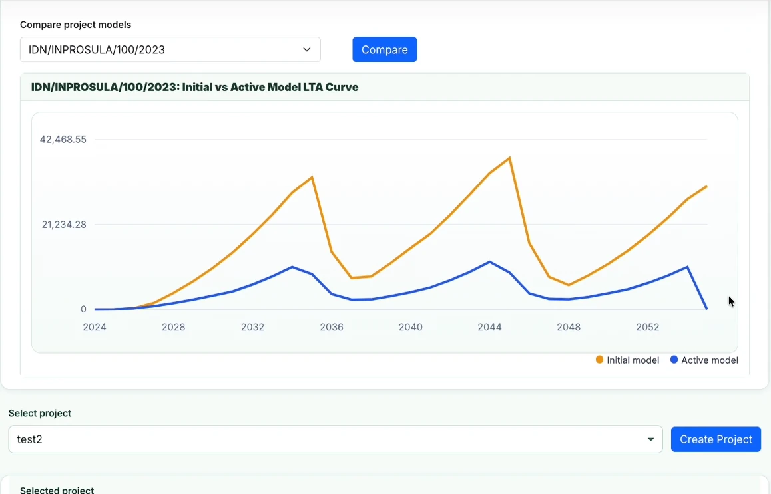This screenshot has height=494, width=771.
Task: Click the blue Active model legend dot
Action: click(x=674, y=360)
